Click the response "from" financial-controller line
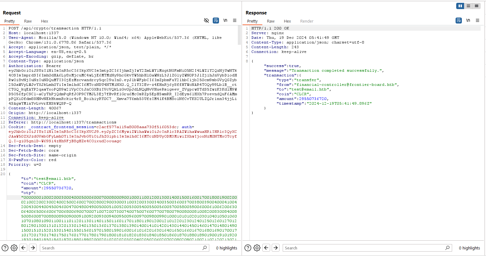 338,85
